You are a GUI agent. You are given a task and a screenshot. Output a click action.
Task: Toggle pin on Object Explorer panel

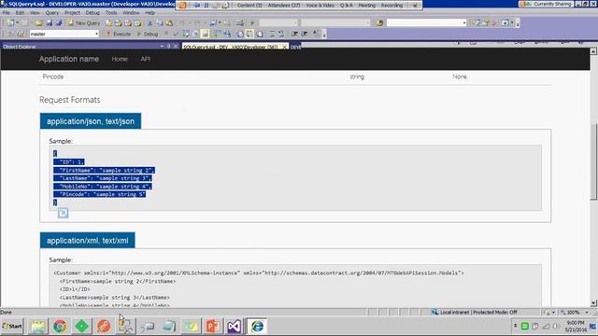click(168, 46)
